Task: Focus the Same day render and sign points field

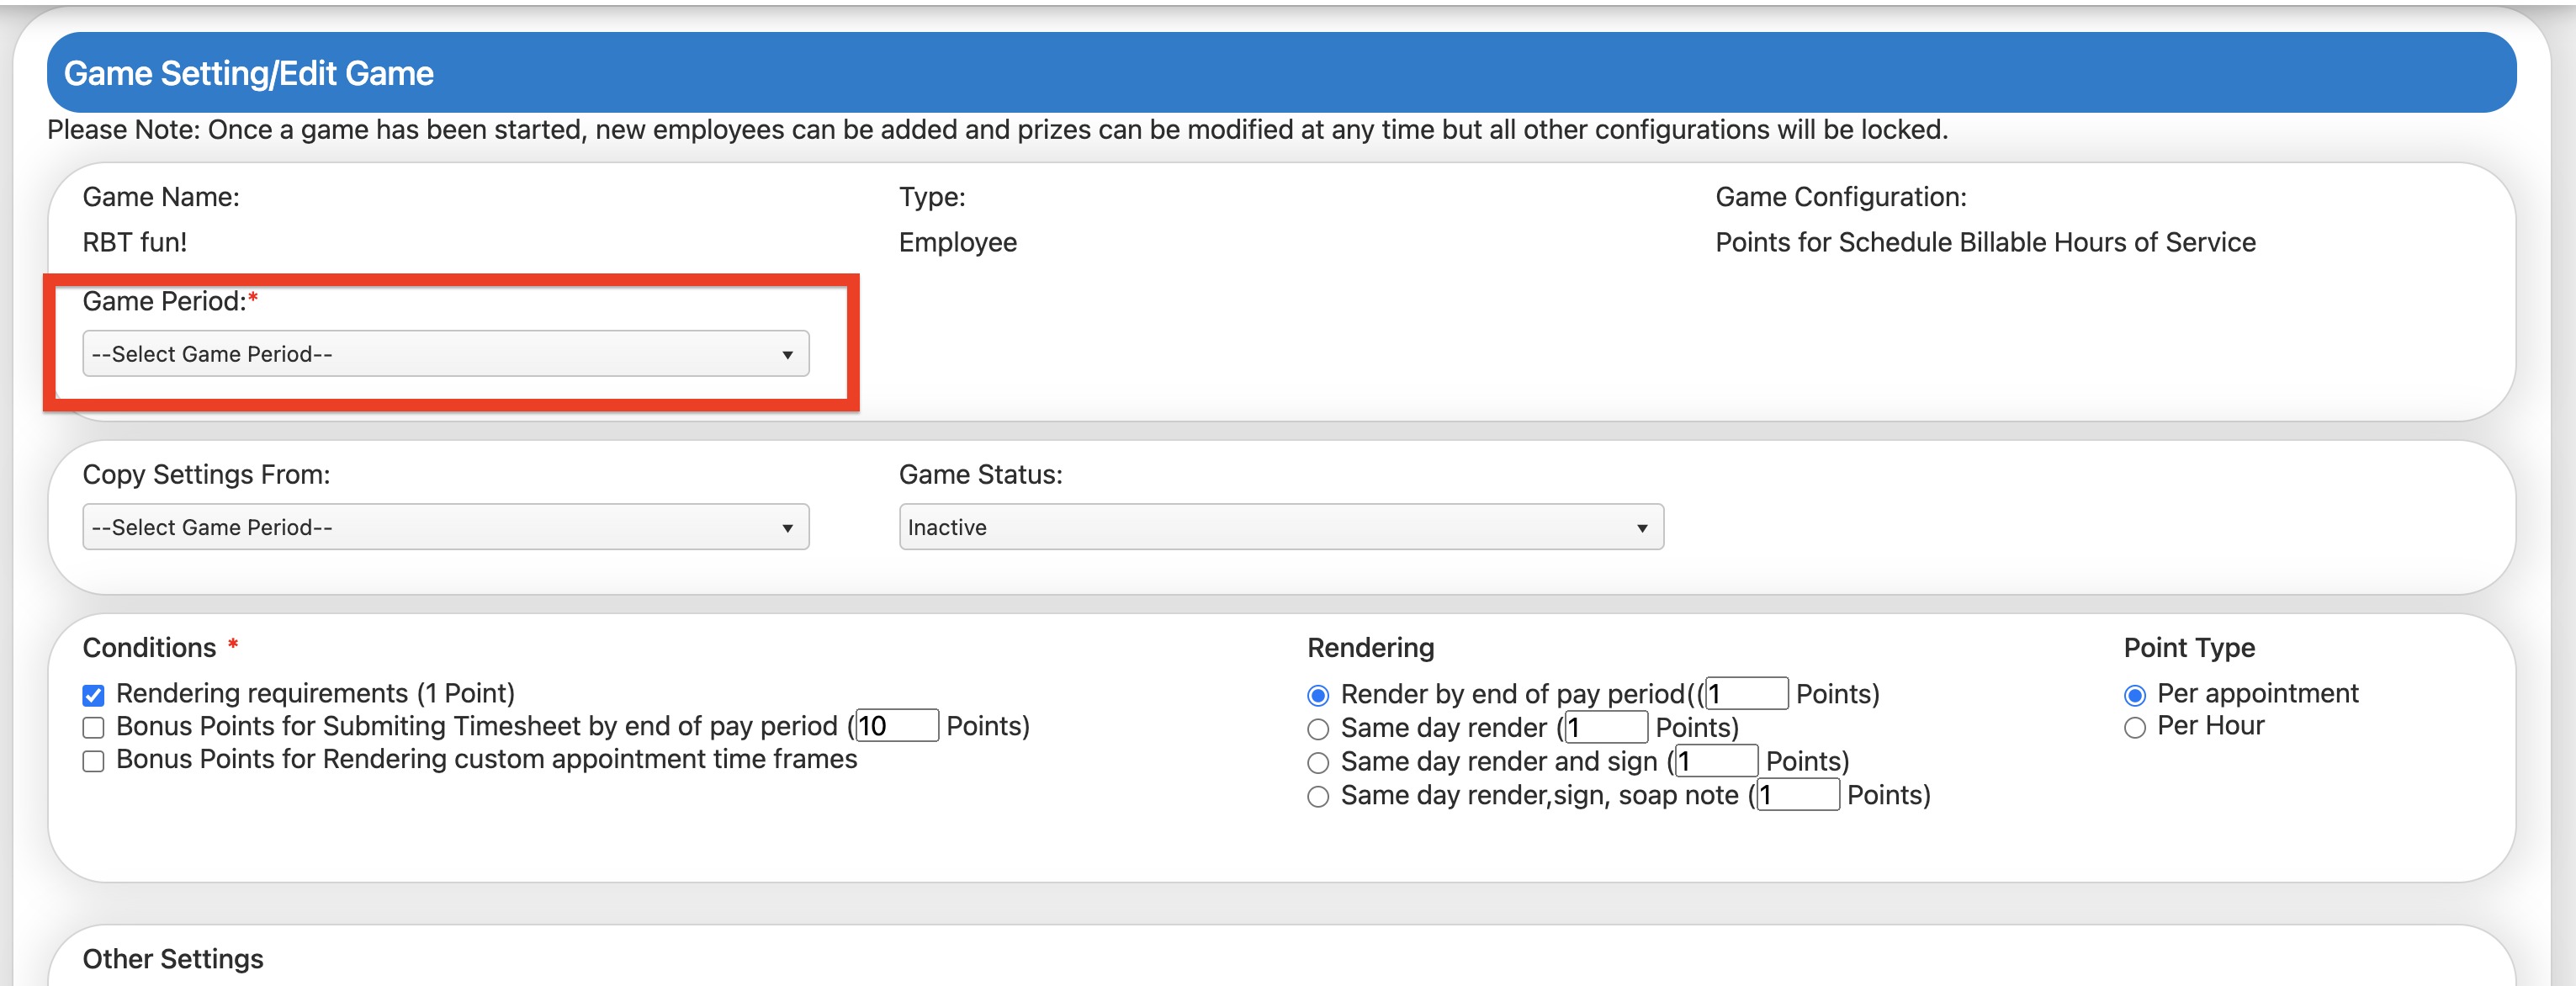Action: coord(1716,762)
